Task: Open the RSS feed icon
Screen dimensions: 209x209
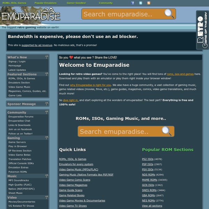Action: [149, 3]
